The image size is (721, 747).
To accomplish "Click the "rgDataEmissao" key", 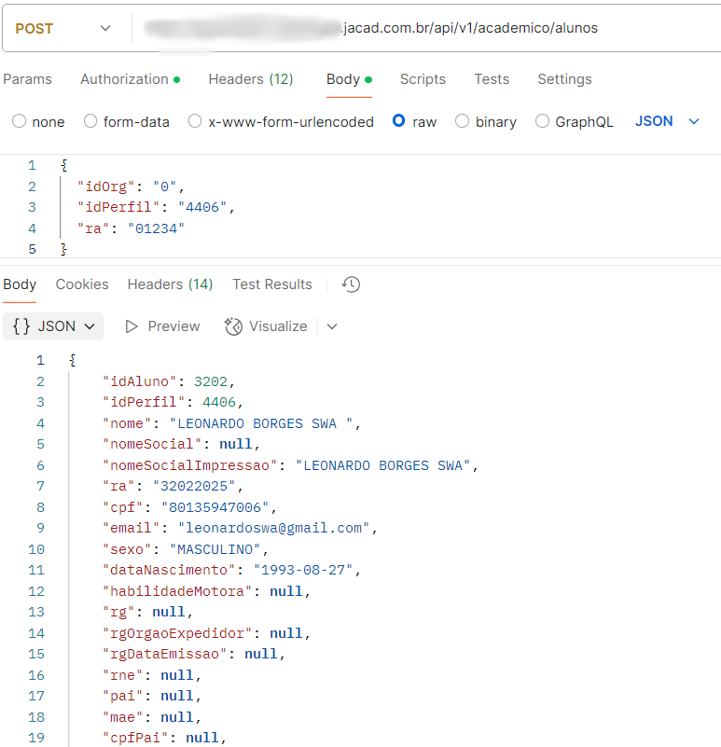I will click(x=165, y=654).
